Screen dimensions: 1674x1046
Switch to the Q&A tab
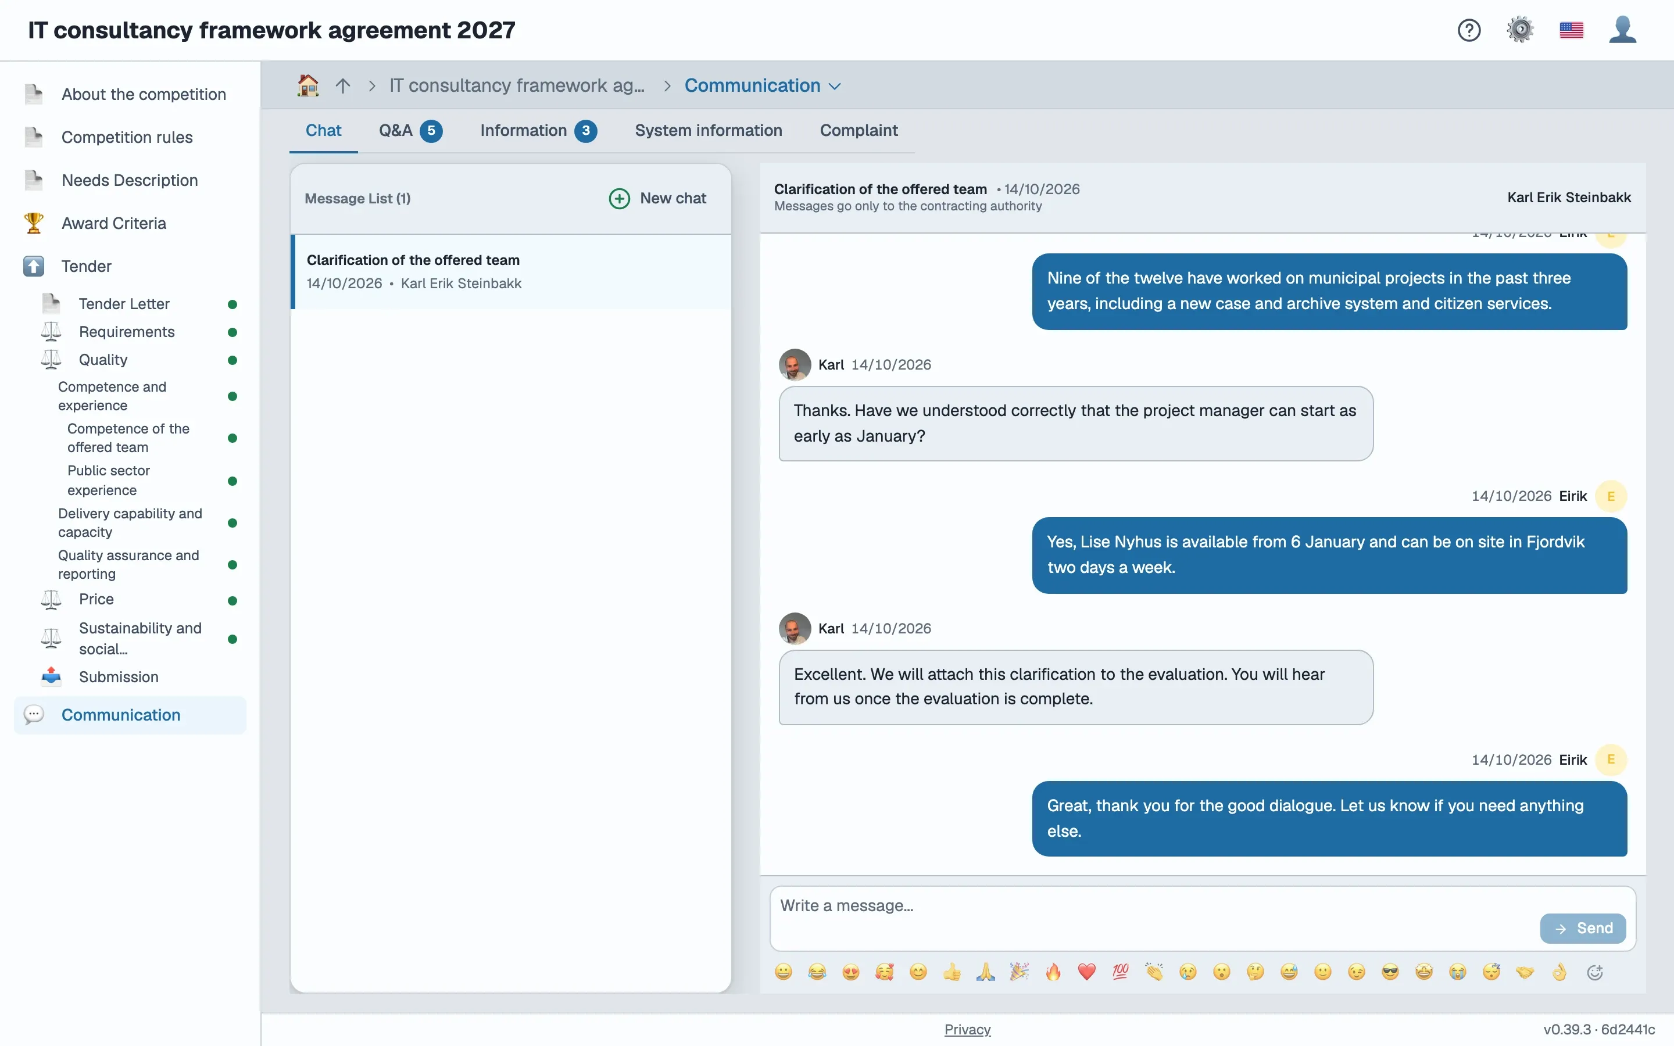click(410, 131)
